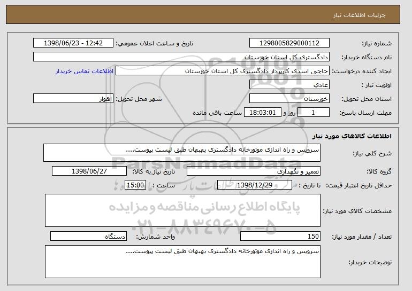Viewport: 412px width, 291px height.
Task: Click the شهر محل تحویل field اهواز
Action: [x=73, y=99]
